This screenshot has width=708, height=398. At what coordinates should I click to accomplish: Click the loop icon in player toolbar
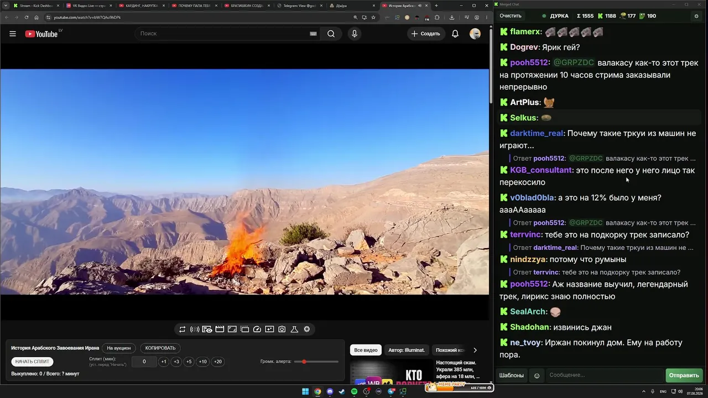tap(182, 329)
